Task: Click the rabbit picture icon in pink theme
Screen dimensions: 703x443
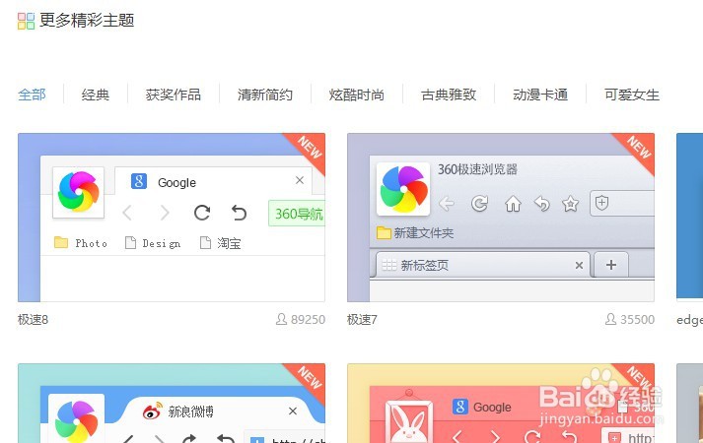Action: [408, 418]
